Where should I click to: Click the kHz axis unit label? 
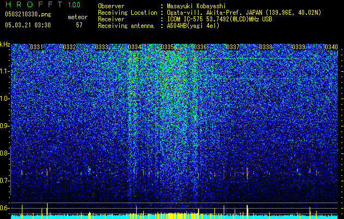(x=5, y=44)
